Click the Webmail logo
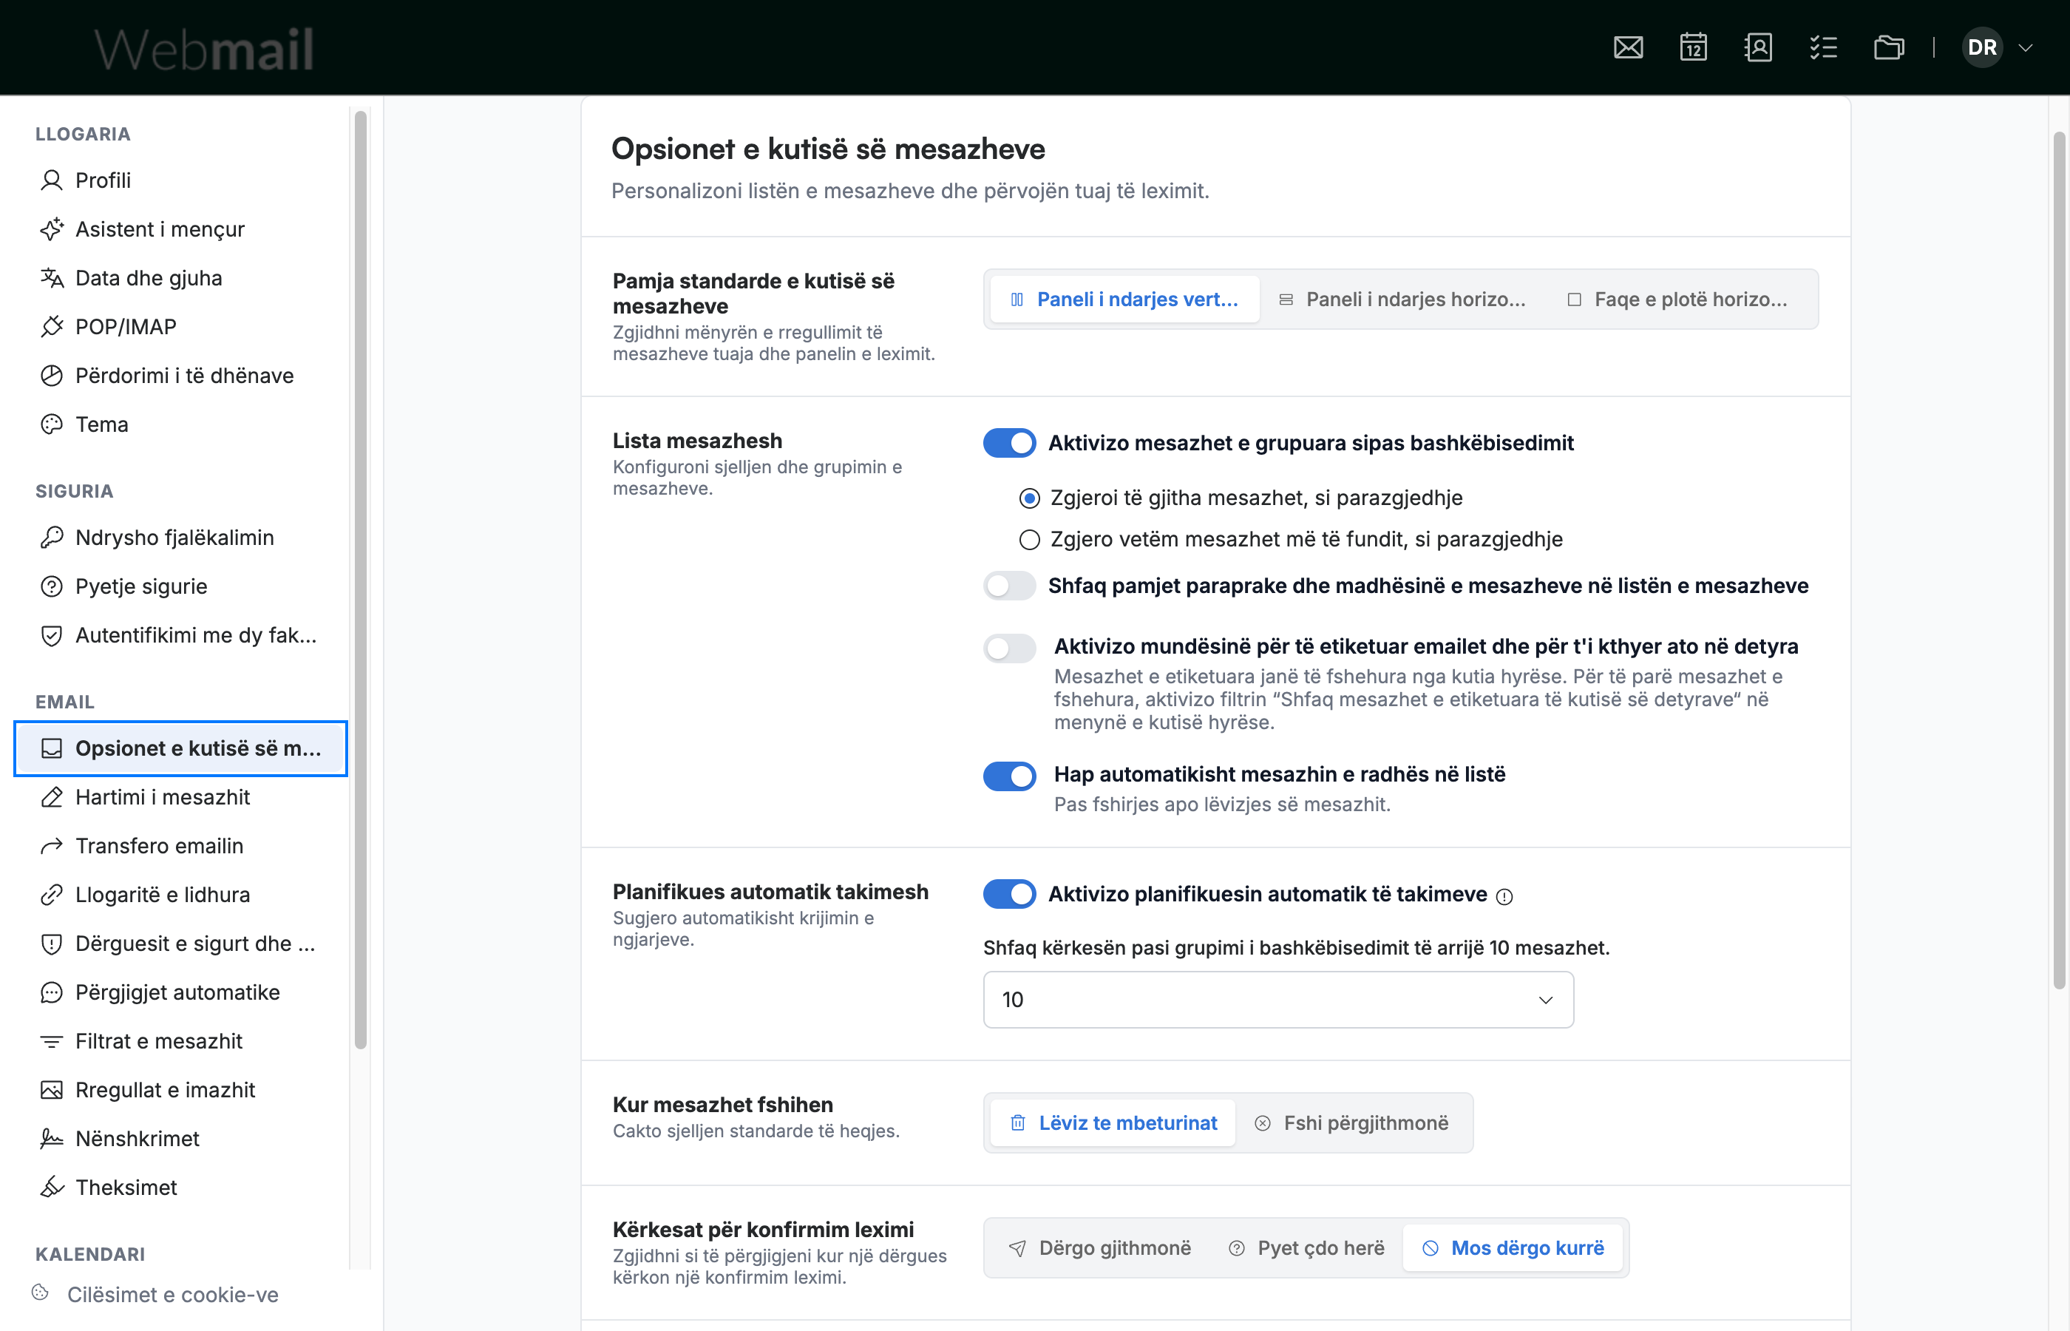This screenshot has height=1331, width=2070. click(x=204, y=48)
